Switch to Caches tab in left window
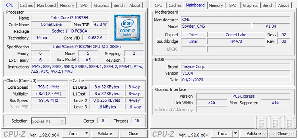298x139 pixels. 26,5
